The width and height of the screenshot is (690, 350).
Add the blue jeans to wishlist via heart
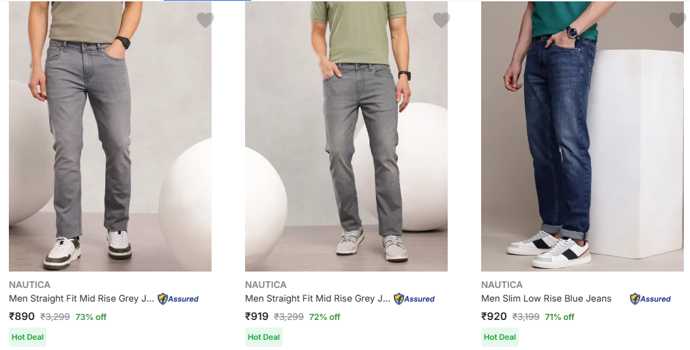[677, 20]
